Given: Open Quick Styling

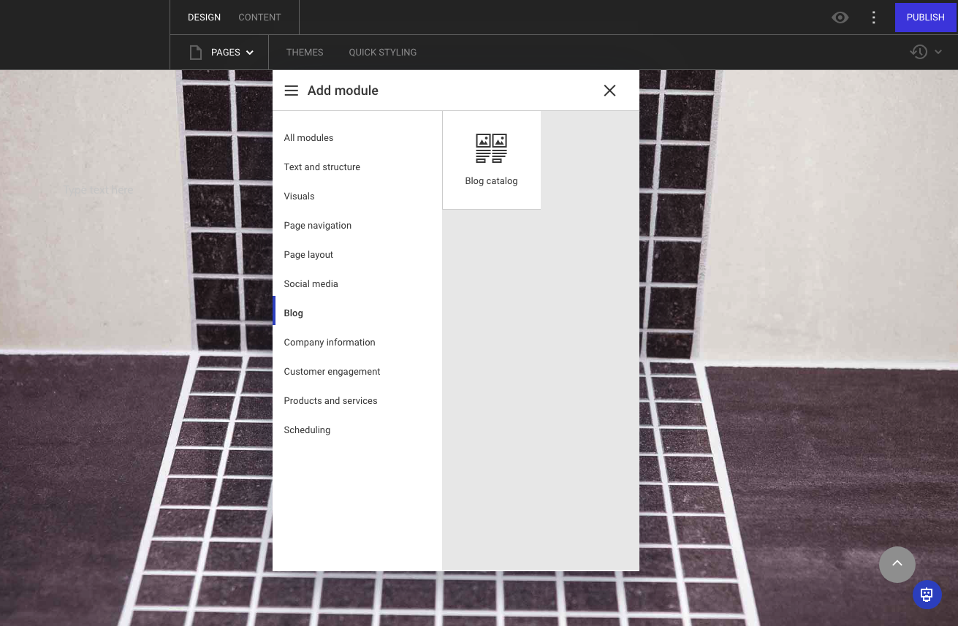Looking at the screenshot, I should pos(383,53).
